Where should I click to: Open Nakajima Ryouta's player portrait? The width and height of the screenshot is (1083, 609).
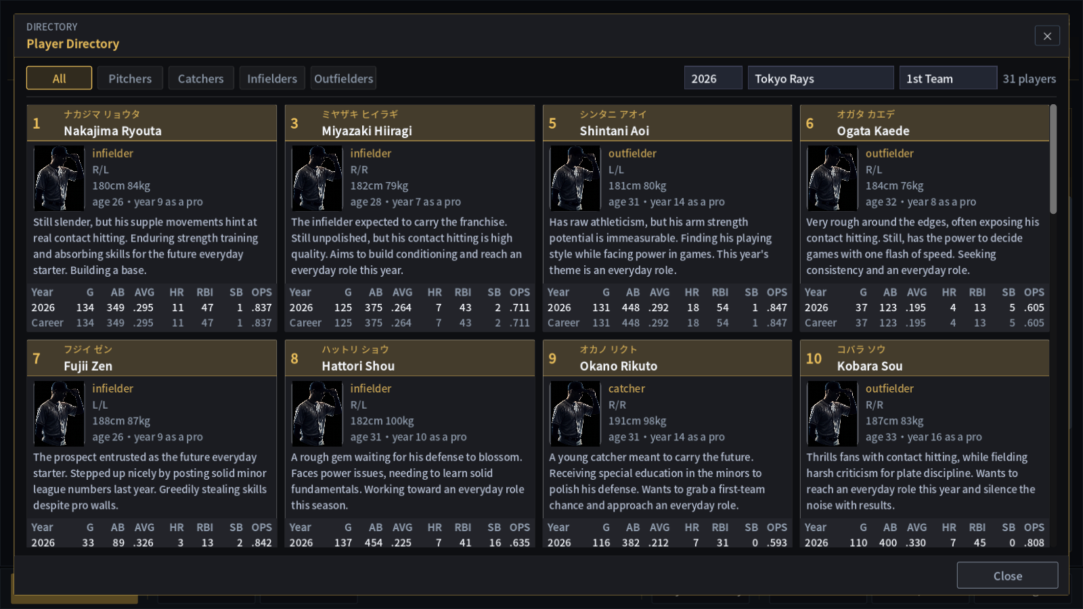[x=59, y=179]
